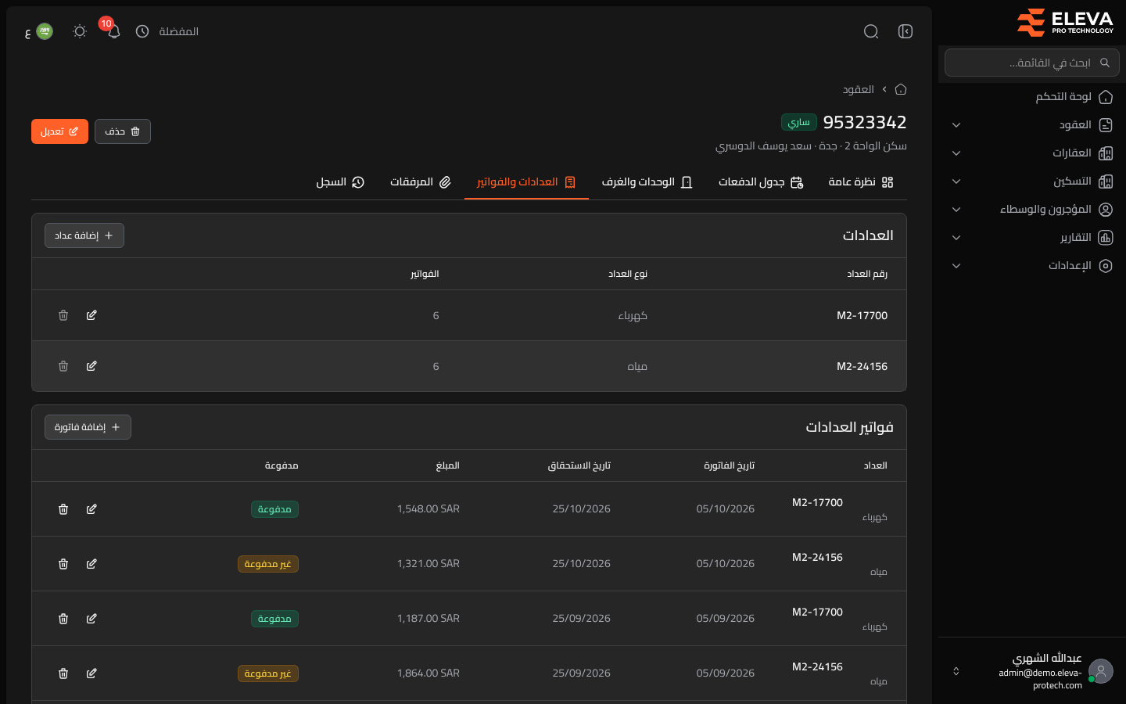Delete the 1,864.00 SAR bill

point(63,673)
